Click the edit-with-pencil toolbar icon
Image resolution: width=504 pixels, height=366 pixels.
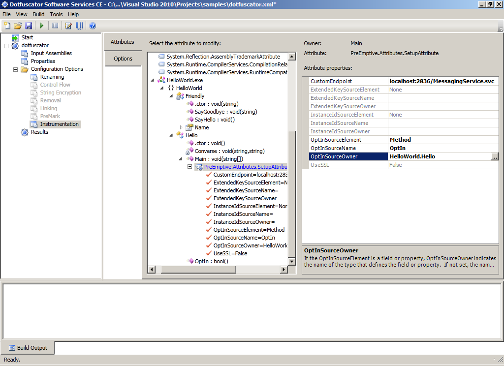pos(68,26)
